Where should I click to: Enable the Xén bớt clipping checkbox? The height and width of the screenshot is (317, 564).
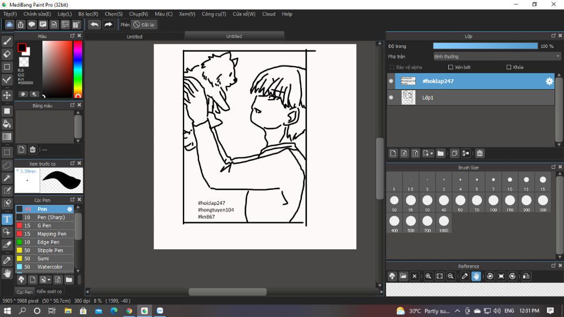(451, 67)
